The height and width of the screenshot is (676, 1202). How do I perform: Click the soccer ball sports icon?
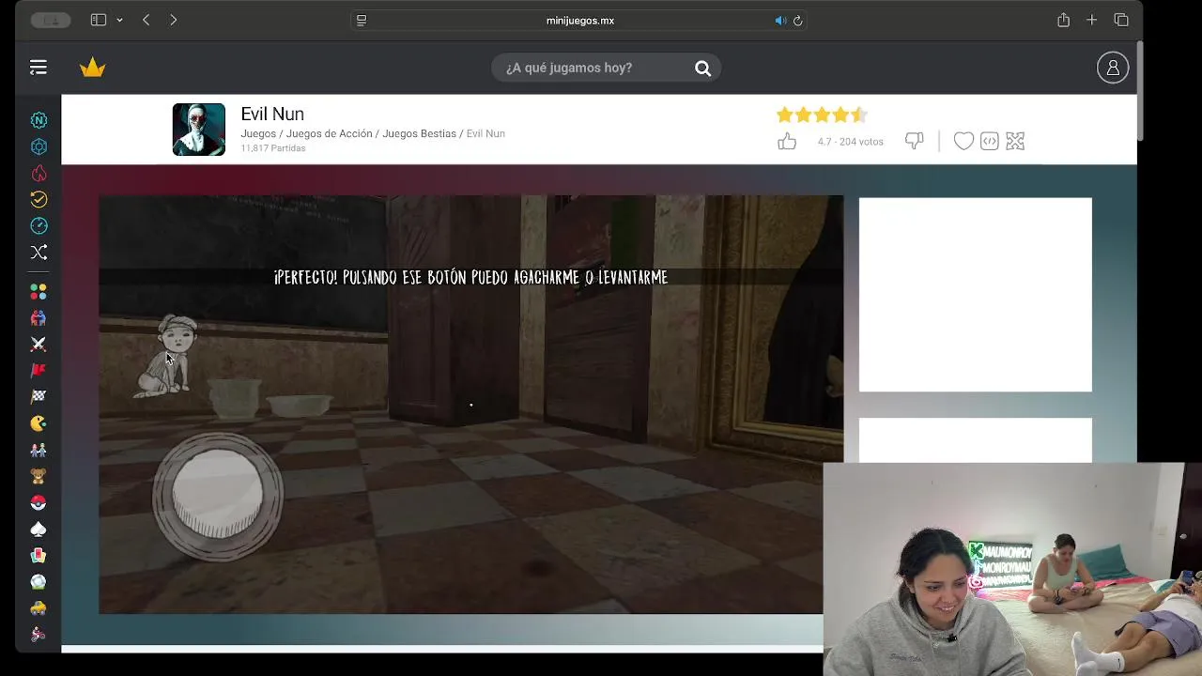(39, 582)
